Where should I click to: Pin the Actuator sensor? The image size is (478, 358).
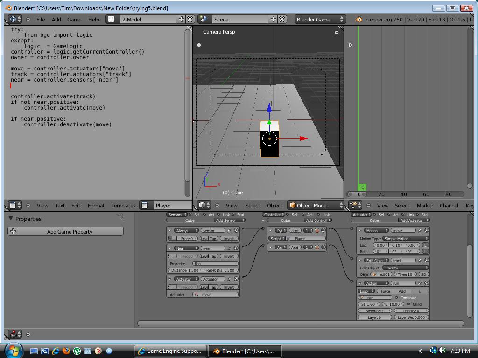click(229, 279)
